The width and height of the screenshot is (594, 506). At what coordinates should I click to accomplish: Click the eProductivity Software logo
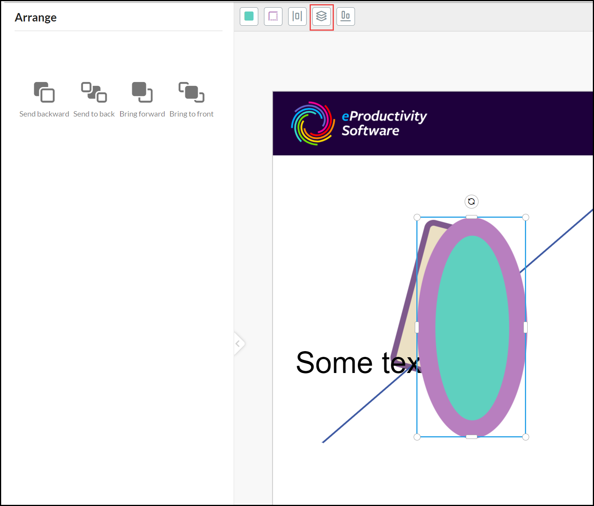[359, 123]
